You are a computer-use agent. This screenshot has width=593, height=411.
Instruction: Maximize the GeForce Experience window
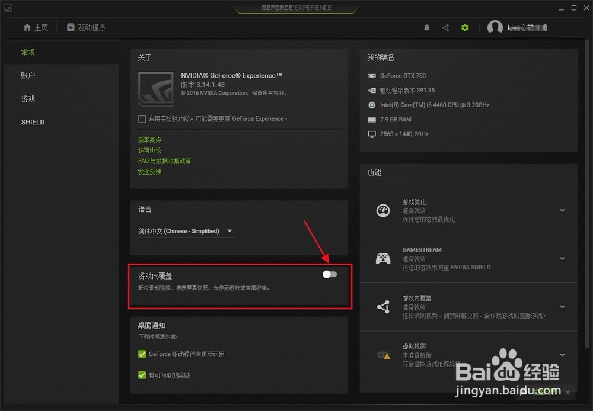tap(573, 8)
